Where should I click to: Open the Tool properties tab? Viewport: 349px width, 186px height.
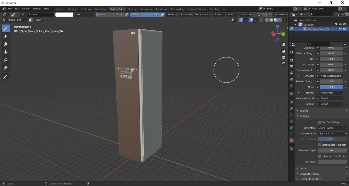click(292, 52)
